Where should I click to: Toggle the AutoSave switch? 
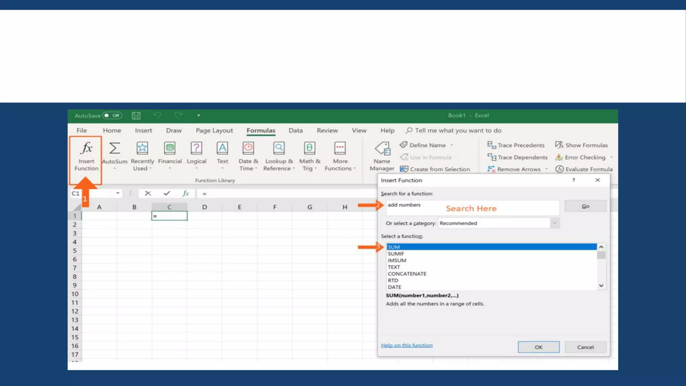pos(112,116)
